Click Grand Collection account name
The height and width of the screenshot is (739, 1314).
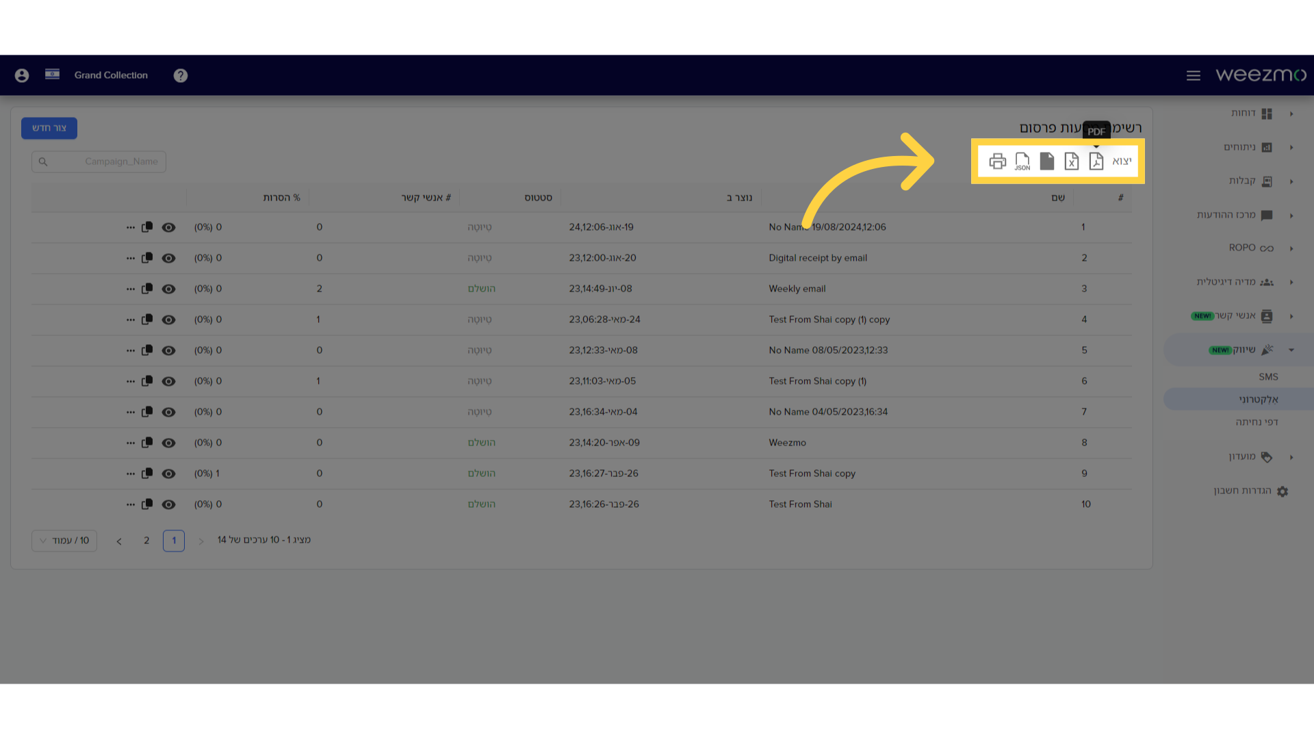pos(111,75)
